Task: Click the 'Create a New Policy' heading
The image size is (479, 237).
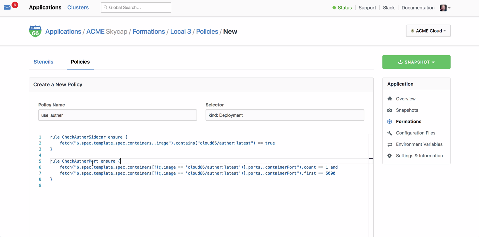Action: (58, 84)
